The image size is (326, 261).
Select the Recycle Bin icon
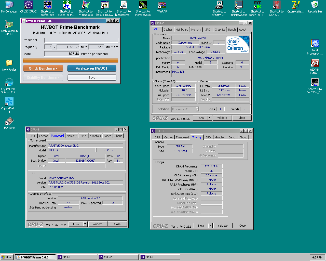(x=315, y=7)
